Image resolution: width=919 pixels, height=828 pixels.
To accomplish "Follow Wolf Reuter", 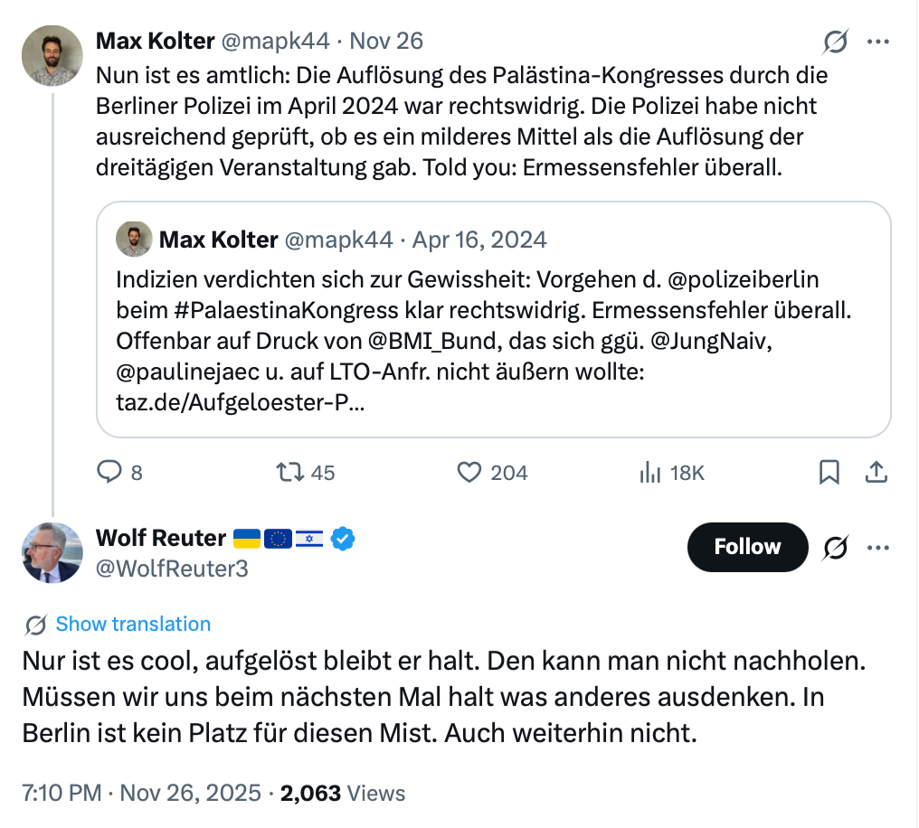I will click(x=747, y=547).
